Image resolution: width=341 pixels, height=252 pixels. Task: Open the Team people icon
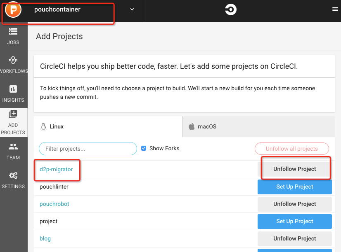[13, 147]
